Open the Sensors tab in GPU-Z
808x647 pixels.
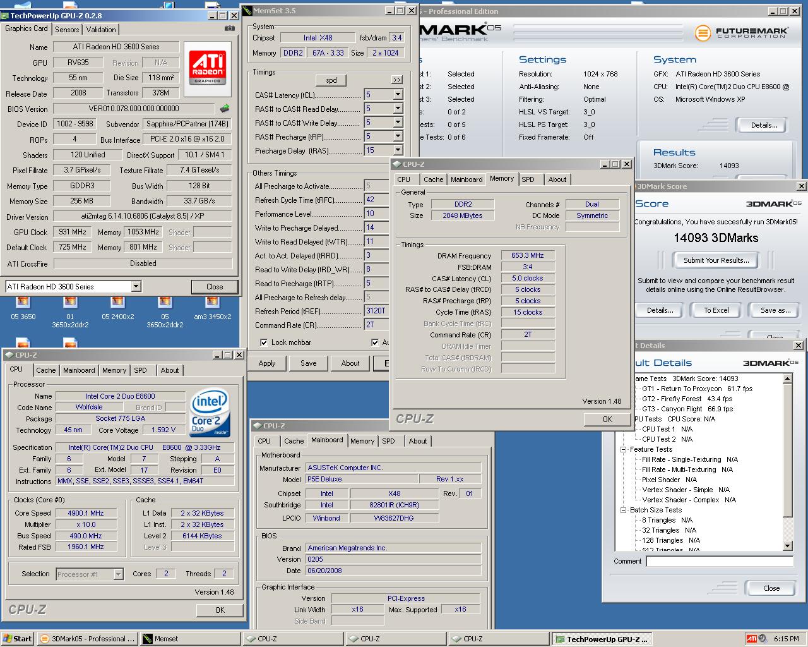67,30
